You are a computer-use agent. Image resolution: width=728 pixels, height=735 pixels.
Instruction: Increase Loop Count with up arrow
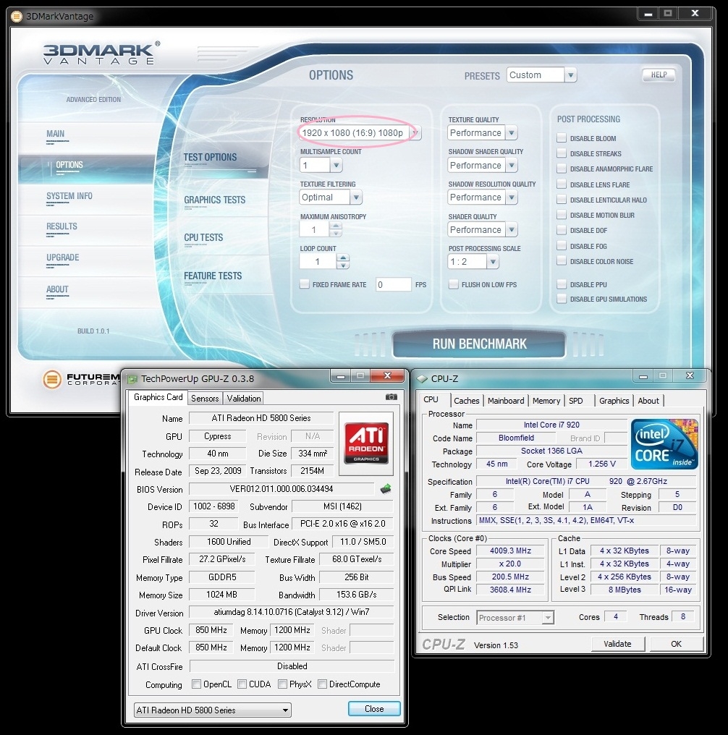pyautogui.click(x=343, y=258)
